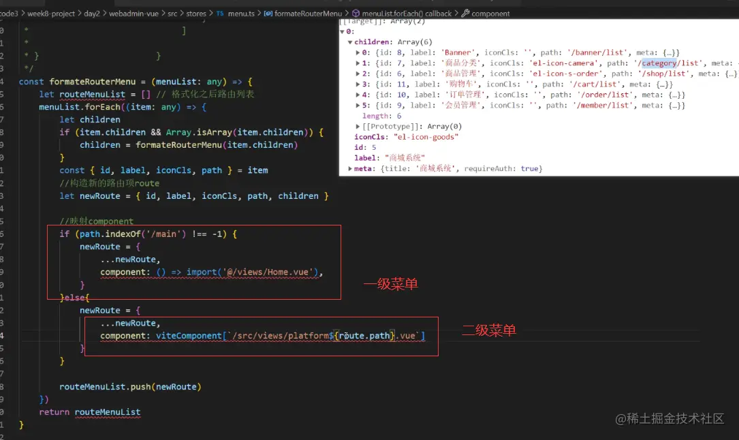Click routeMenuList.push(newRoute) line

131,387
